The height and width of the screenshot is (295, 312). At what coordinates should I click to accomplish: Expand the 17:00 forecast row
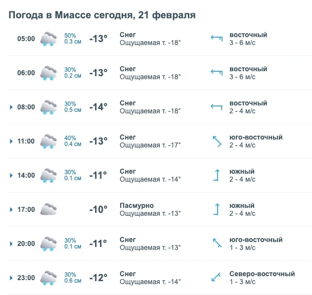[x=11, y=209]
